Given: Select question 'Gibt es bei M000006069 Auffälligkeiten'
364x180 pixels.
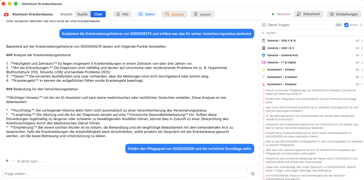Looking at the screenshot, I should (313, 143).
